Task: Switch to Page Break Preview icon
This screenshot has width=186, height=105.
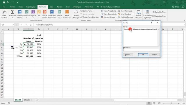Action: (159, 103)
